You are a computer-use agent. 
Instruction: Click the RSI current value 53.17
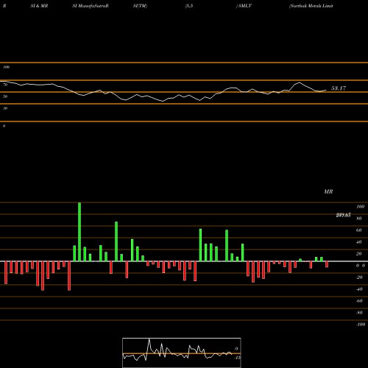pos(339,88)
